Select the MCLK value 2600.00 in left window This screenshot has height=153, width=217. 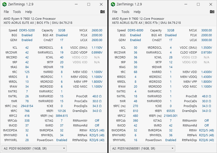point(97,30)
